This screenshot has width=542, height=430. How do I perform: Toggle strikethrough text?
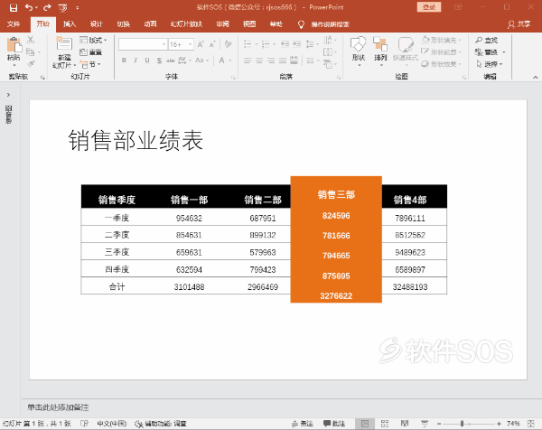pos(171,61)
